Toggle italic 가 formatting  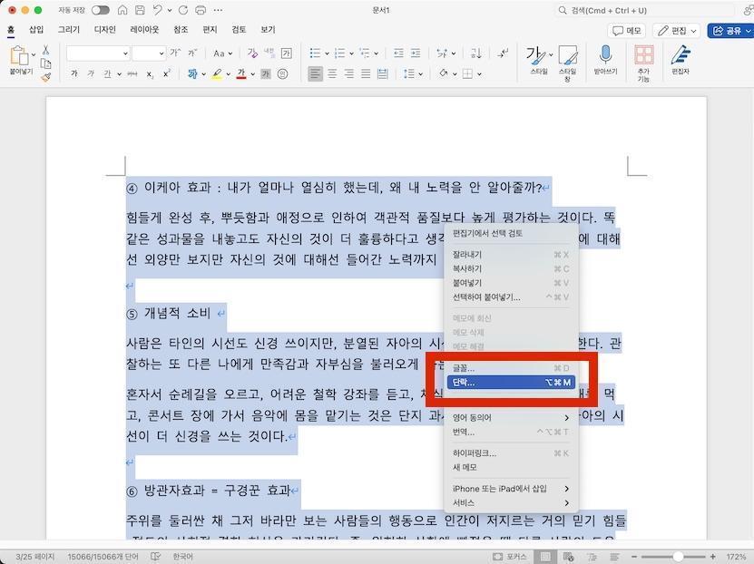91,73
